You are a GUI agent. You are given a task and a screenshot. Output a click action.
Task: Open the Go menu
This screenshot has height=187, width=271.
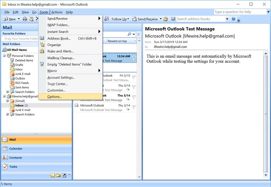pyautogui.click(x=34, y=12)
